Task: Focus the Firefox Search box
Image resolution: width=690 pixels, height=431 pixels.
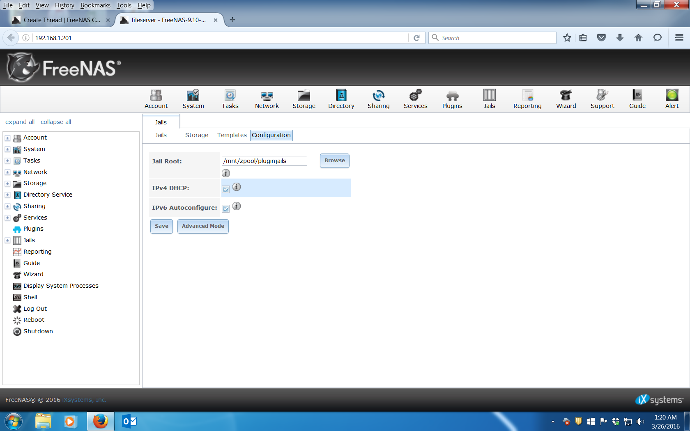Action: tap(492, 38)
